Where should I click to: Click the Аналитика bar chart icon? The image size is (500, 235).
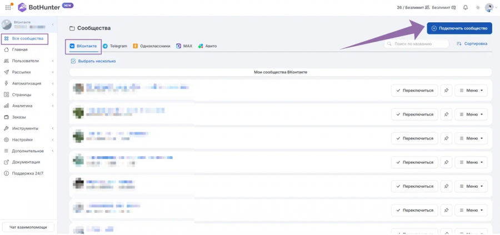click(6, 106)
